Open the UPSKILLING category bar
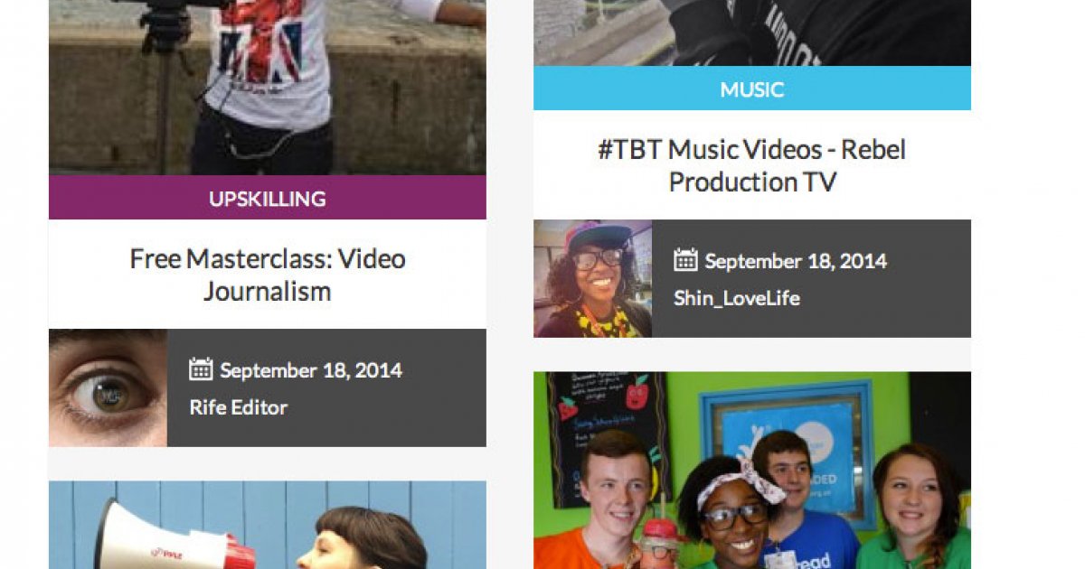1085x569 pixels. point(268,198)
